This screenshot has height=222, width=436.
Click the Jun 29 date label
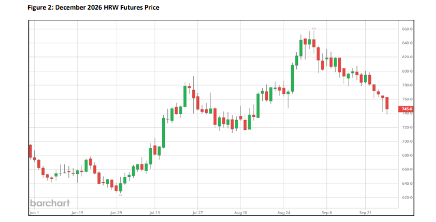point(116,213)
